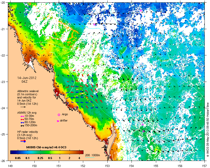This screenshot has width=210, height=168.
Task: Click the '(3-12h avg)' legend text
Action: coord(25,135)
